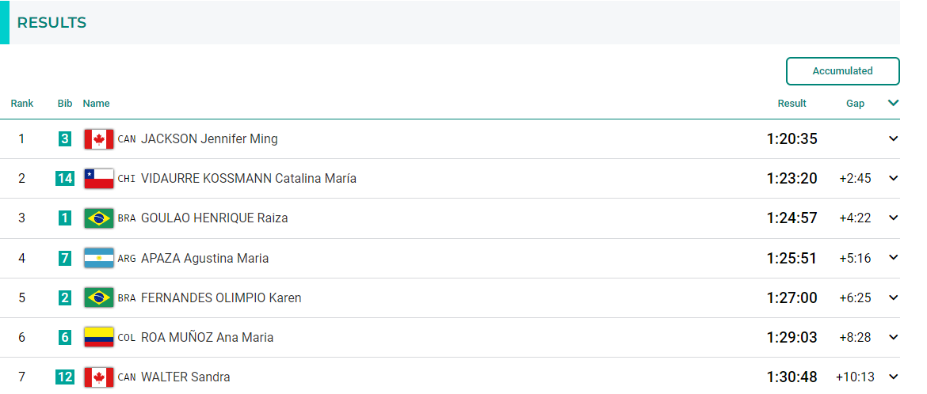Open athlete APAZA Agustina Maria
Image resolution: width=927 pixels, height=394 pixels.
[x=204, y=258]
